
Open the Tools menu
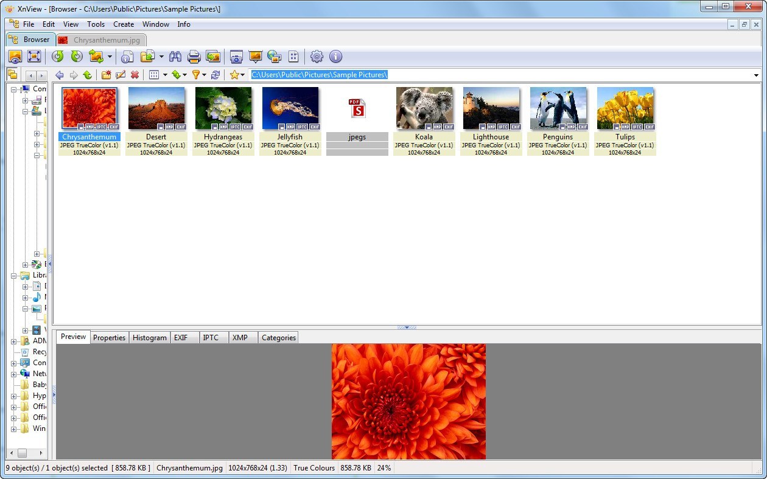click(96, 24)
